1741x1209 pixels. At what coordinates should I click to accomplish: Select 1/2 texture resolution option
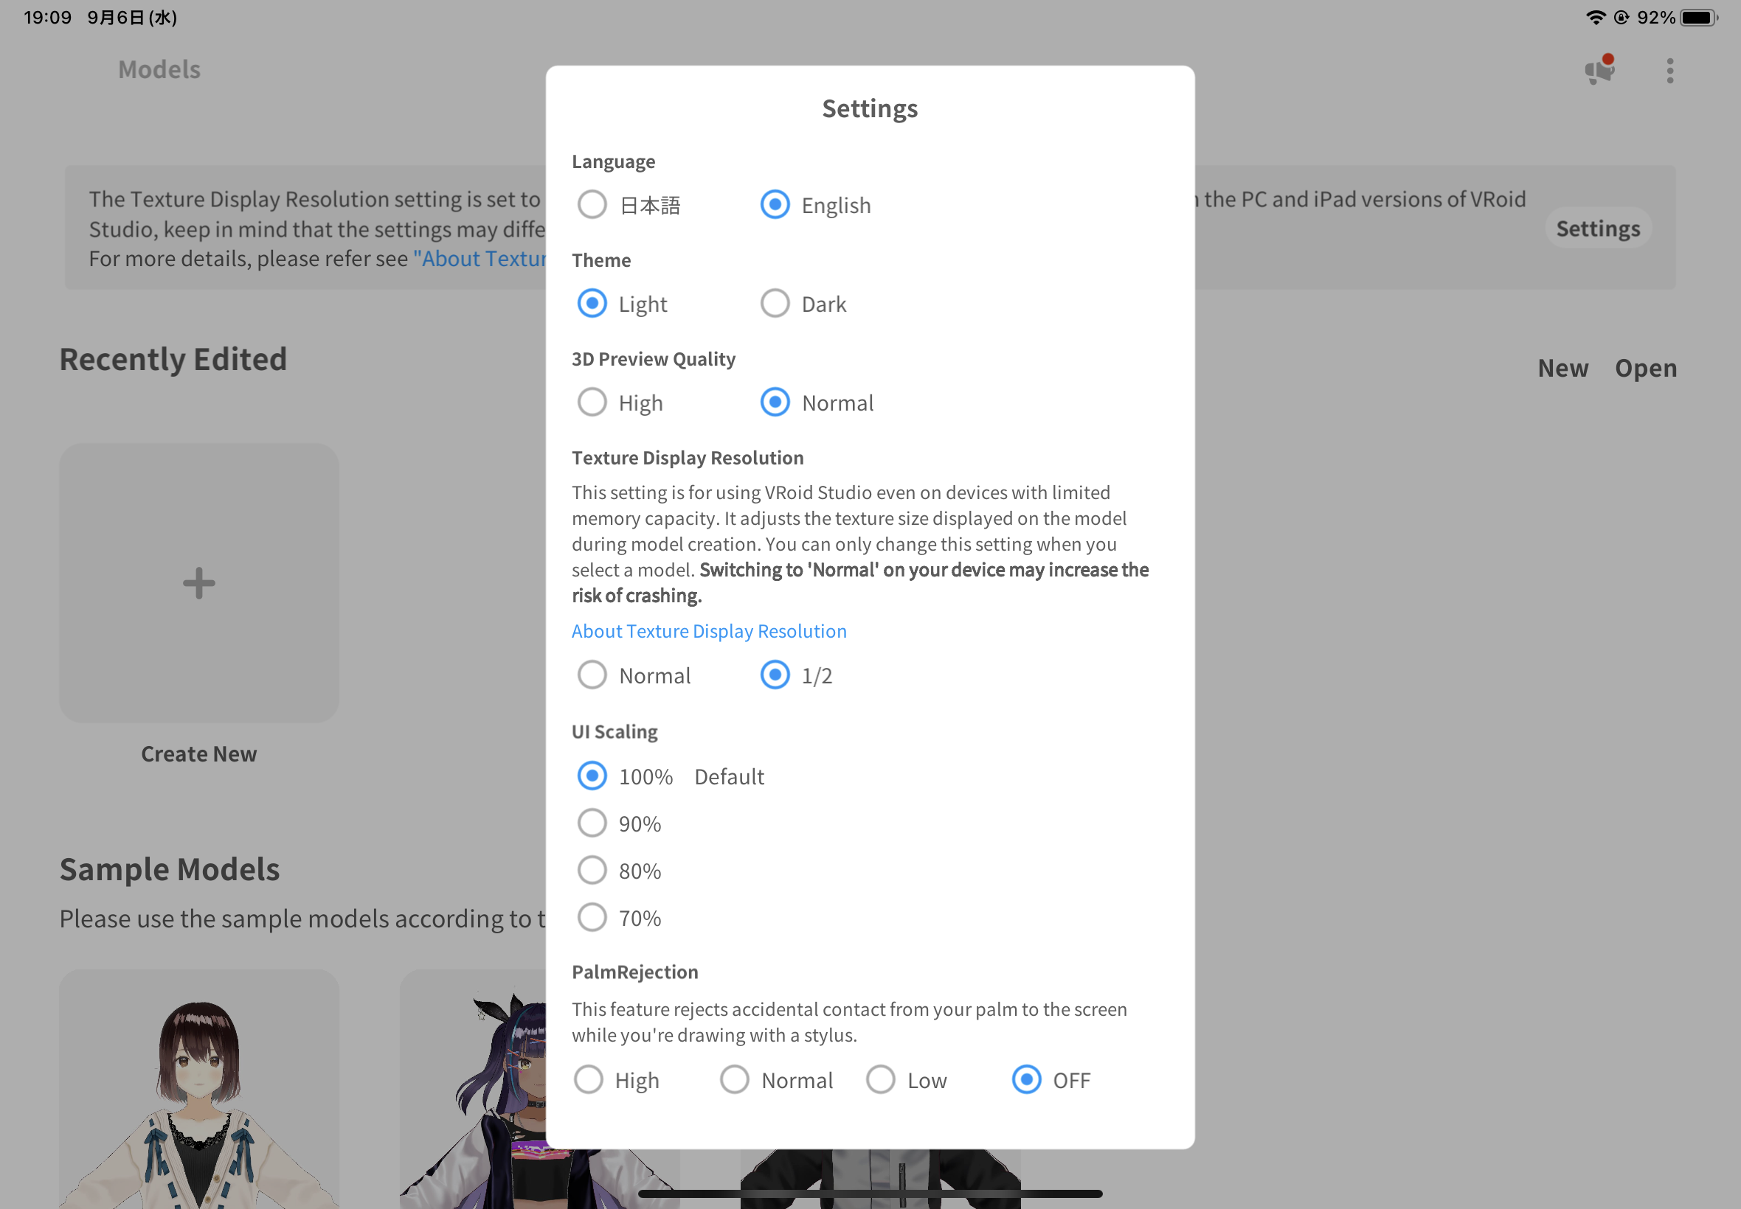tap(775, 675)
